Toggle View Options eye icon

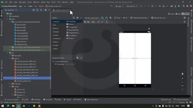(85, 22)
